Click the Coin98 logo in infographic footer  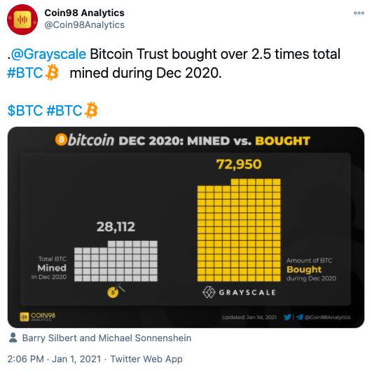point(38,317)
